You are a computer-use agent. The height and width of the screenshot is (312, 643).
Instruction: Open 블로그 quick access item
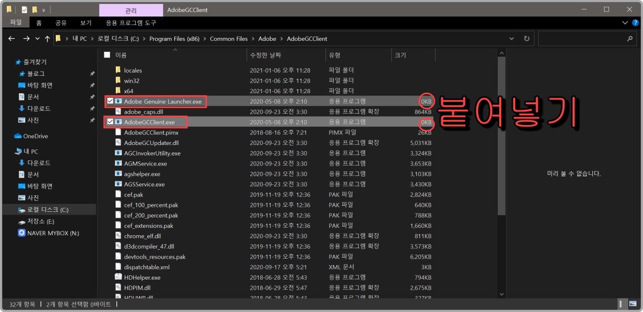tap(36, 74)
